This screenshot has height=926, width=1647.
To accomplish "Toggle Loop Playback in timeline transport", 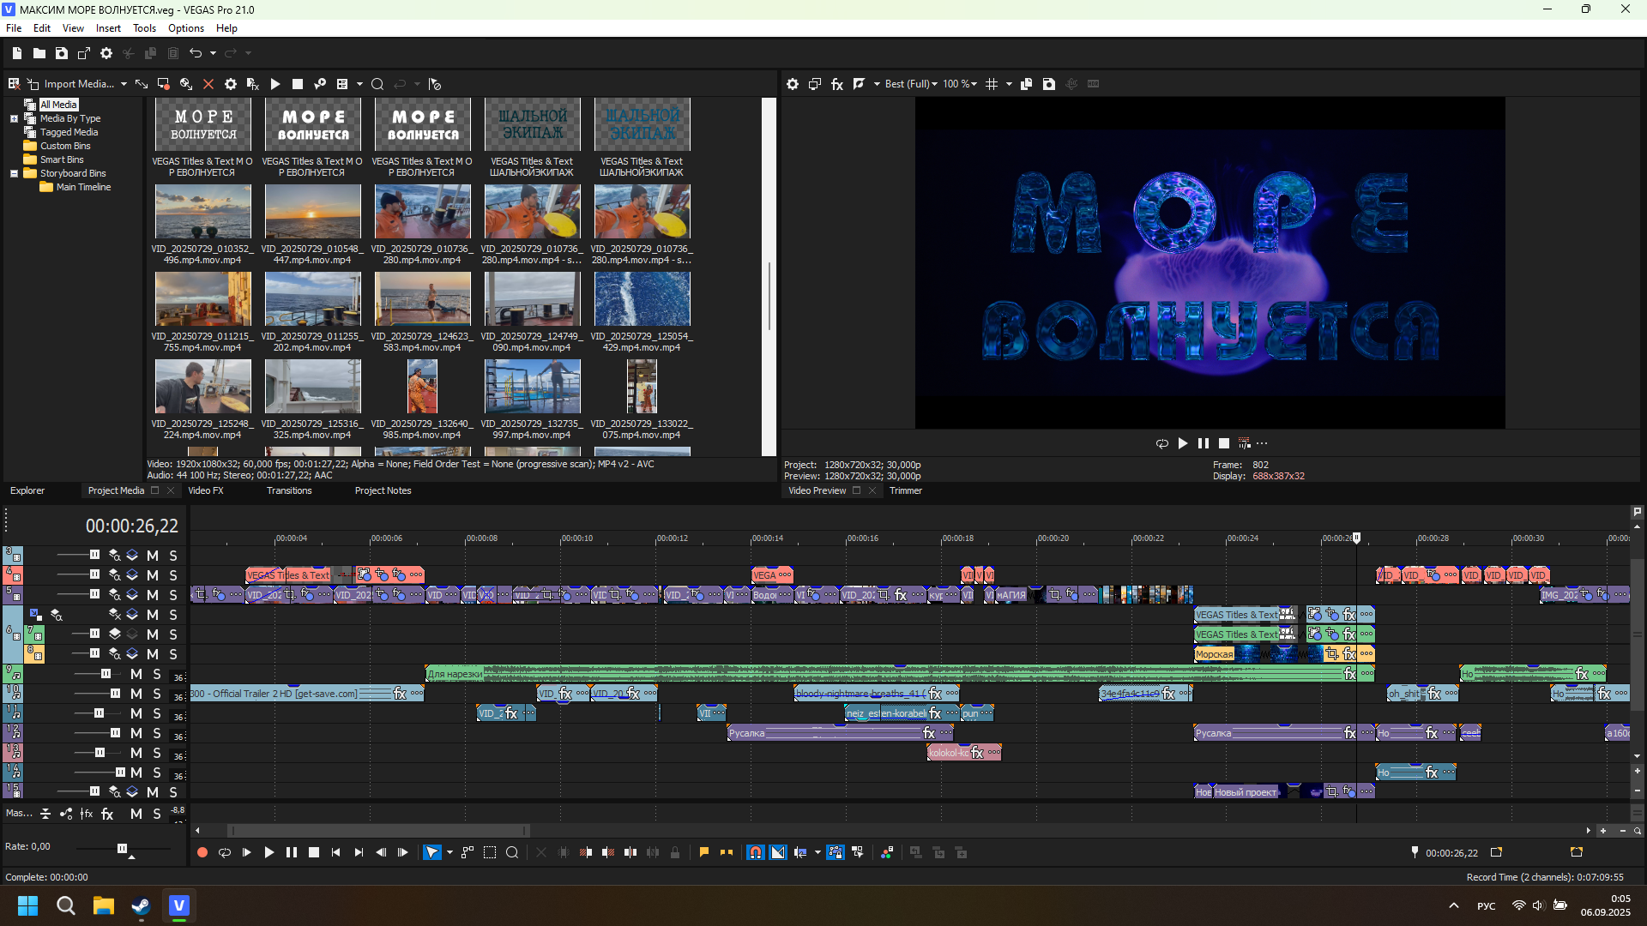I will click(x=225, y=852).
